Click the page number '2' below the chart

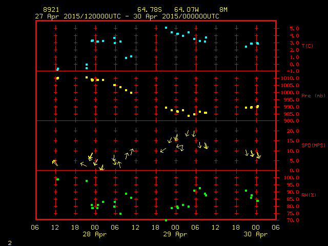click(10, 243)
